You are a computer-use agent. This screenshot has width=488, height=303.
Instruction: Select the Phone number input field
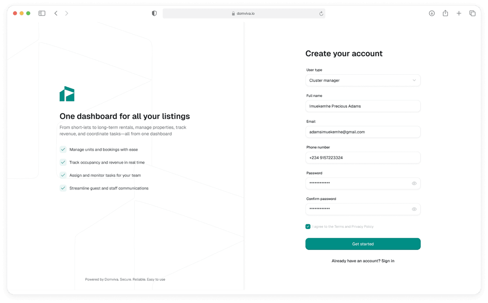click(362, 158)
